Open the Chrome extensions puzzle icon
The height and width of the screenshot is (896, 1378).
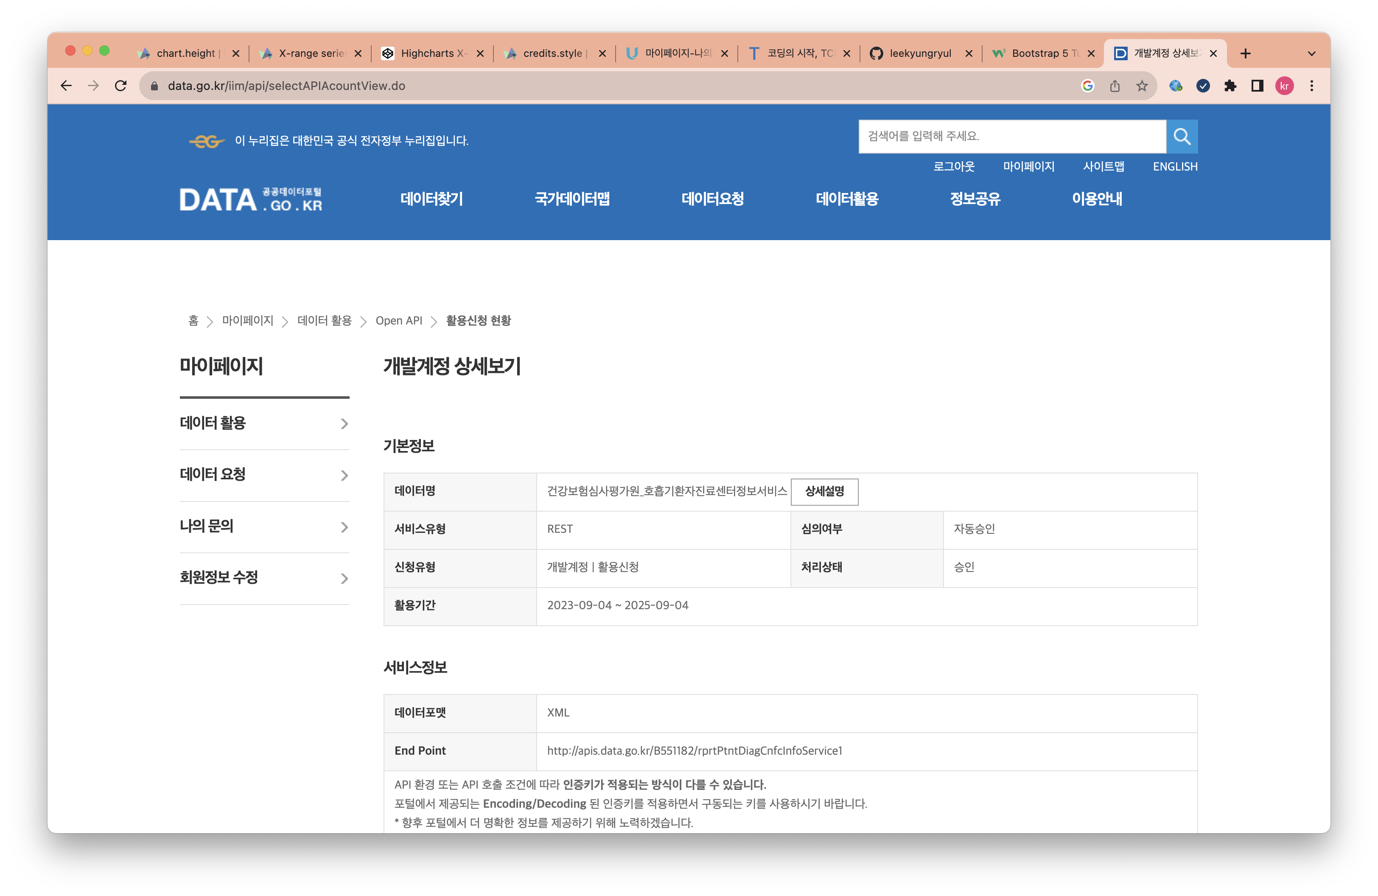tap(1230, 86)
